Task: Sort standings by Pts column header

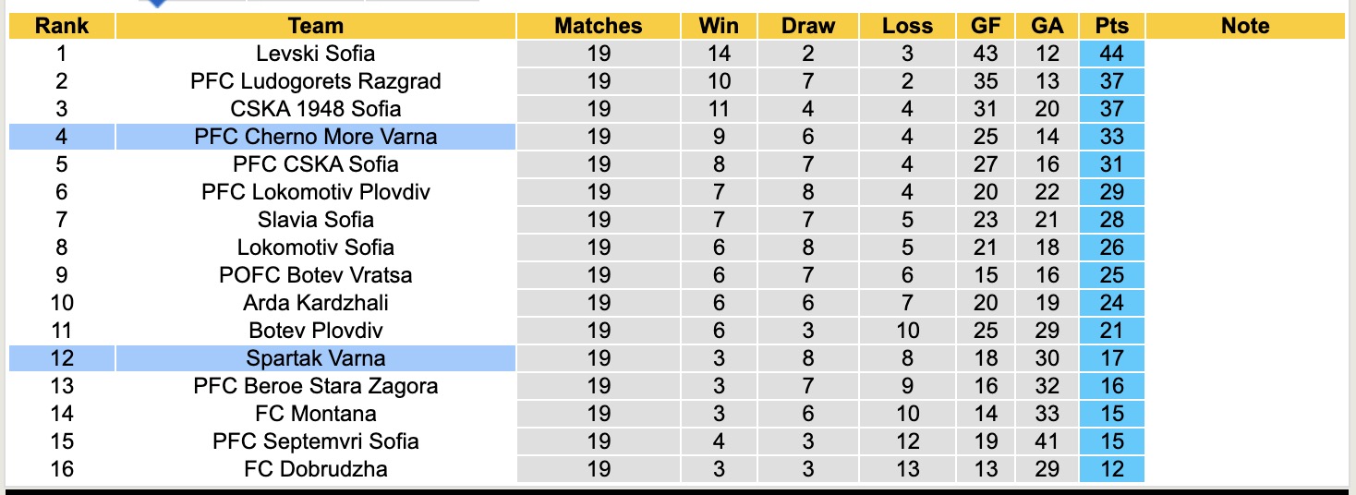Action: pos(1112,26)
